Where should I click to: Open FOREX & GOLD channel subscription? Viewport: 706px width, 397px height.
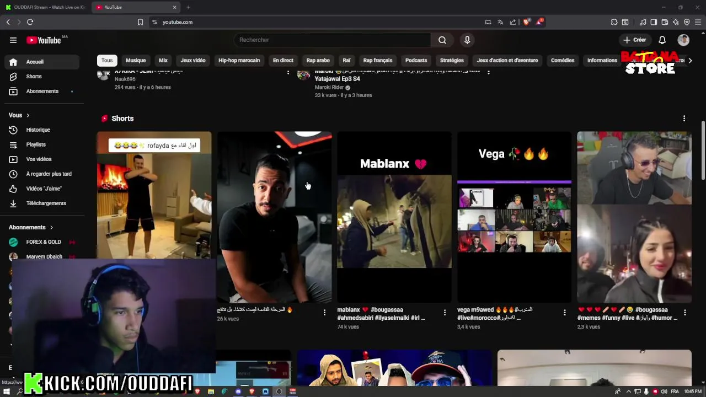point(42,242)
